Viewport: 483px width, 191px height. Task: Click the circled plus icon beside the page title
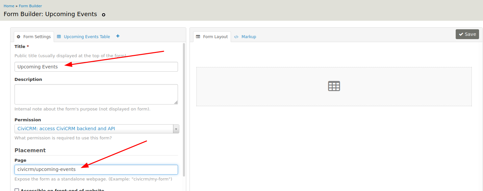click(x=104, y=15)
